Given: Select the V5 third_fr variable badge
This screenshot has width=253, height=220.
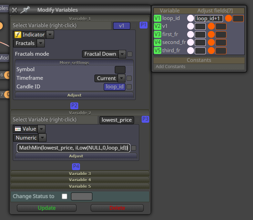Looking at the screenshot, I should pyautogui.click(x=158, y=51).
